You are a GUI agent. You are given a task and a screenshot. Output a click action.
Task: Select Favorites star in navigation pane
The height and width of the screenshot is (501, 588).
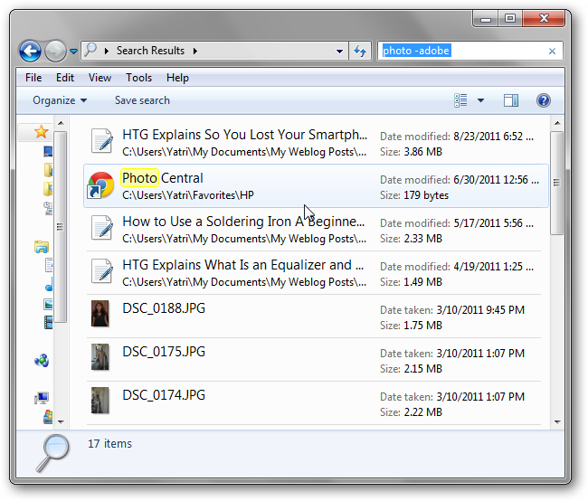coord(41,132)
